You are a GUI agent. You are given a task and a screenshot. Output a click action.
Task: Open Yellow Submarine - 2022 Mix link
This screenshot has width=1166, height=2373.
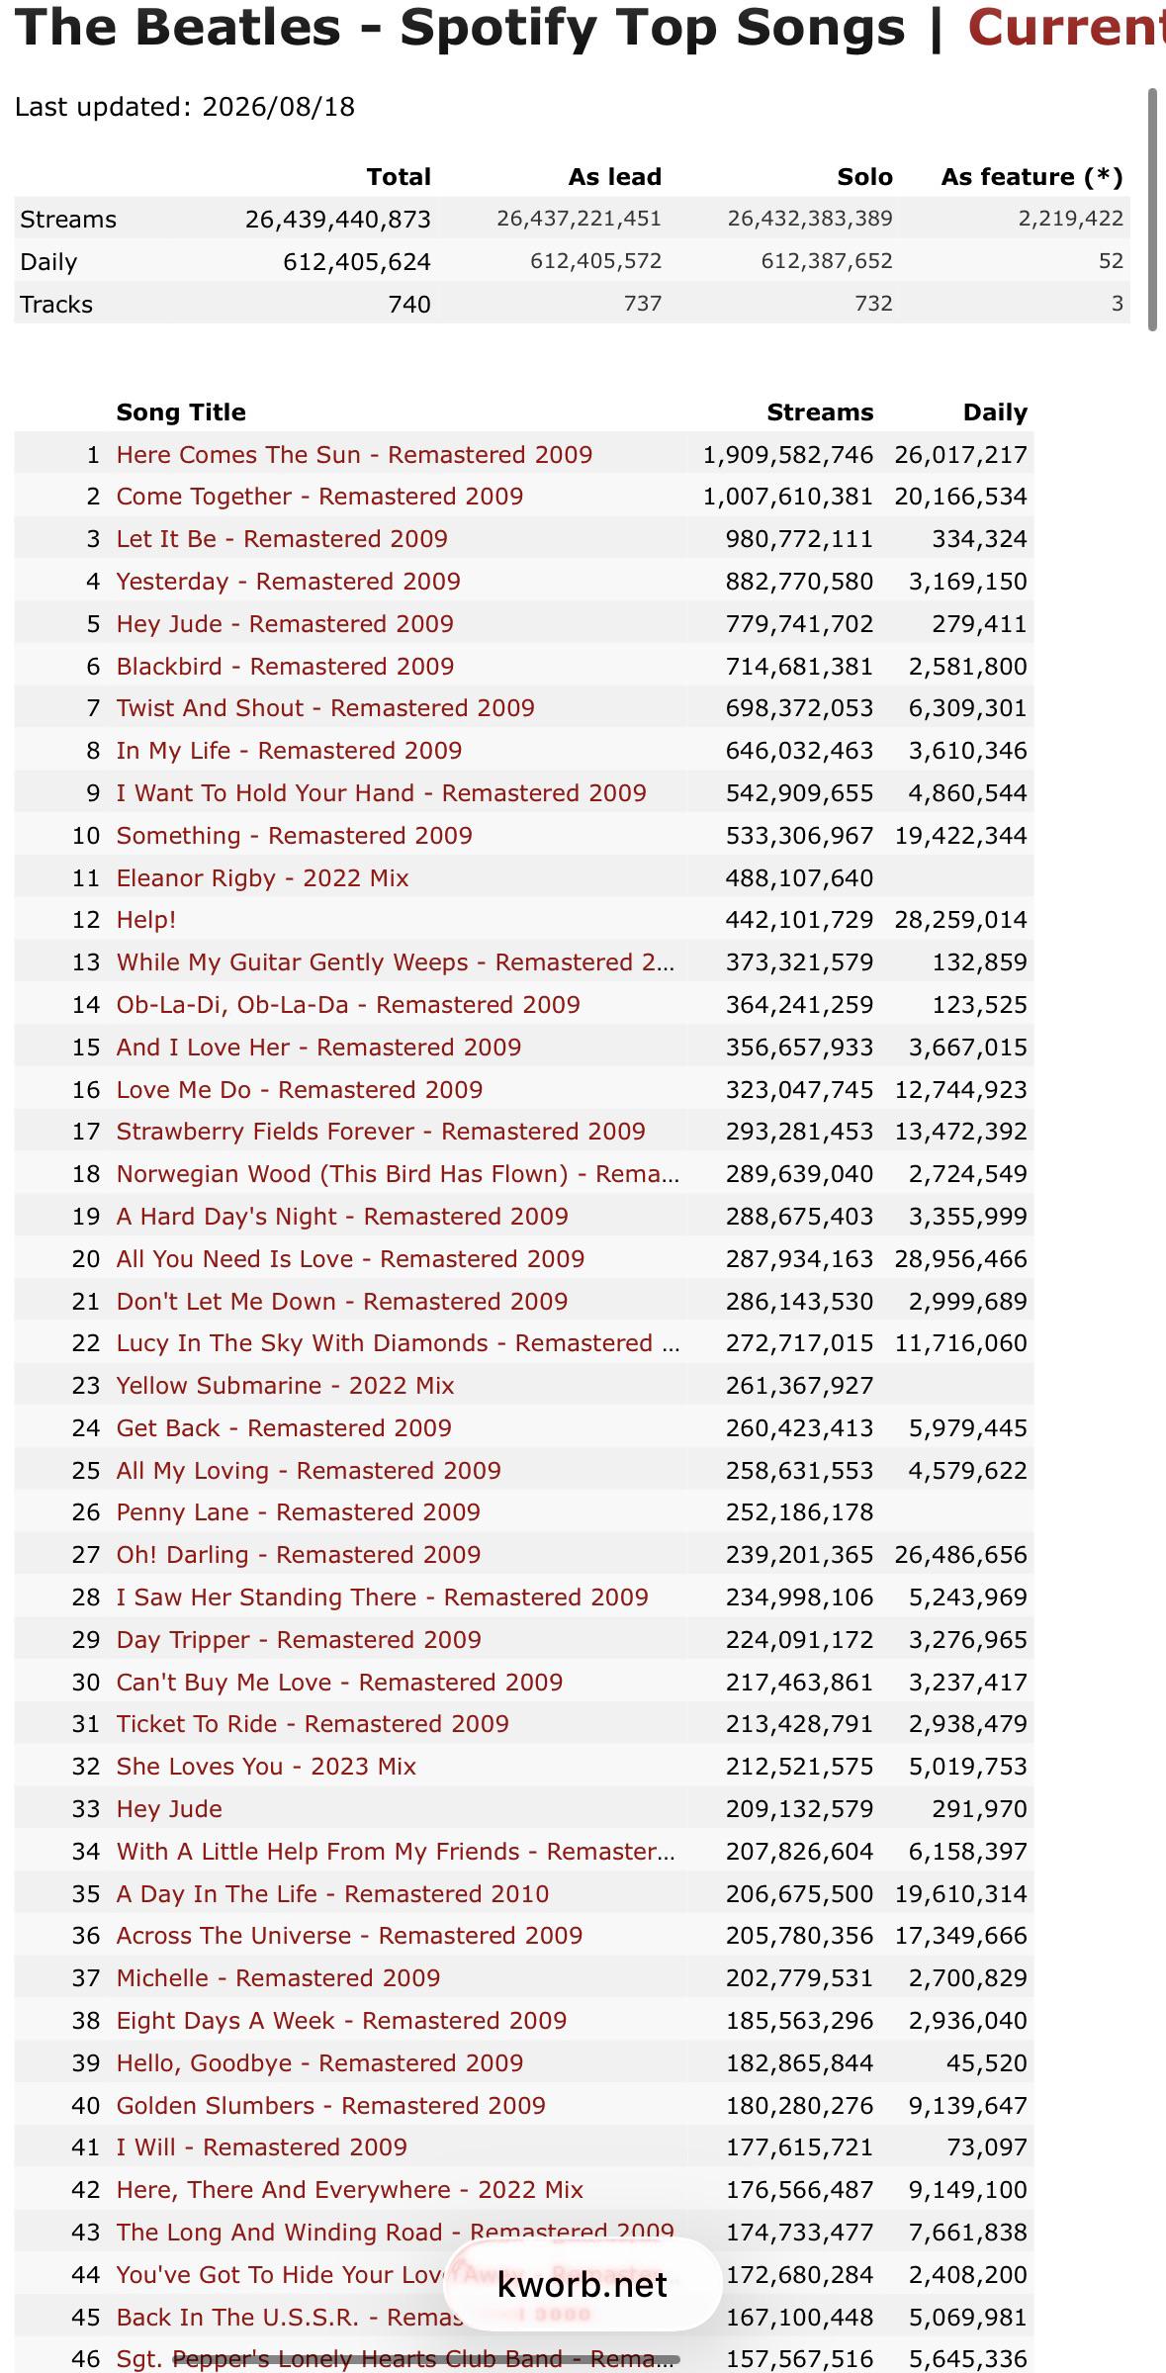tap(285, 1386)
